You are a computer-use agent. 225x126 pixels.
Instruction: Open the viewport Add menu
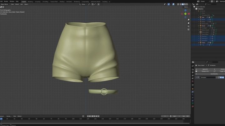point(22,4)
